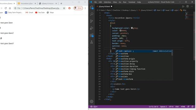Pick the translate suggestion
196x110 pixels.
144,76
